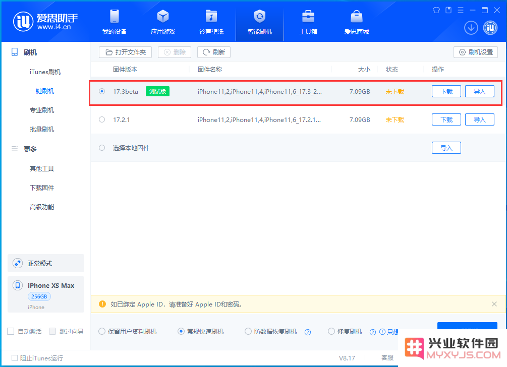Click 导入 for the 17.2.1 firmware

[x=480, y=119]
